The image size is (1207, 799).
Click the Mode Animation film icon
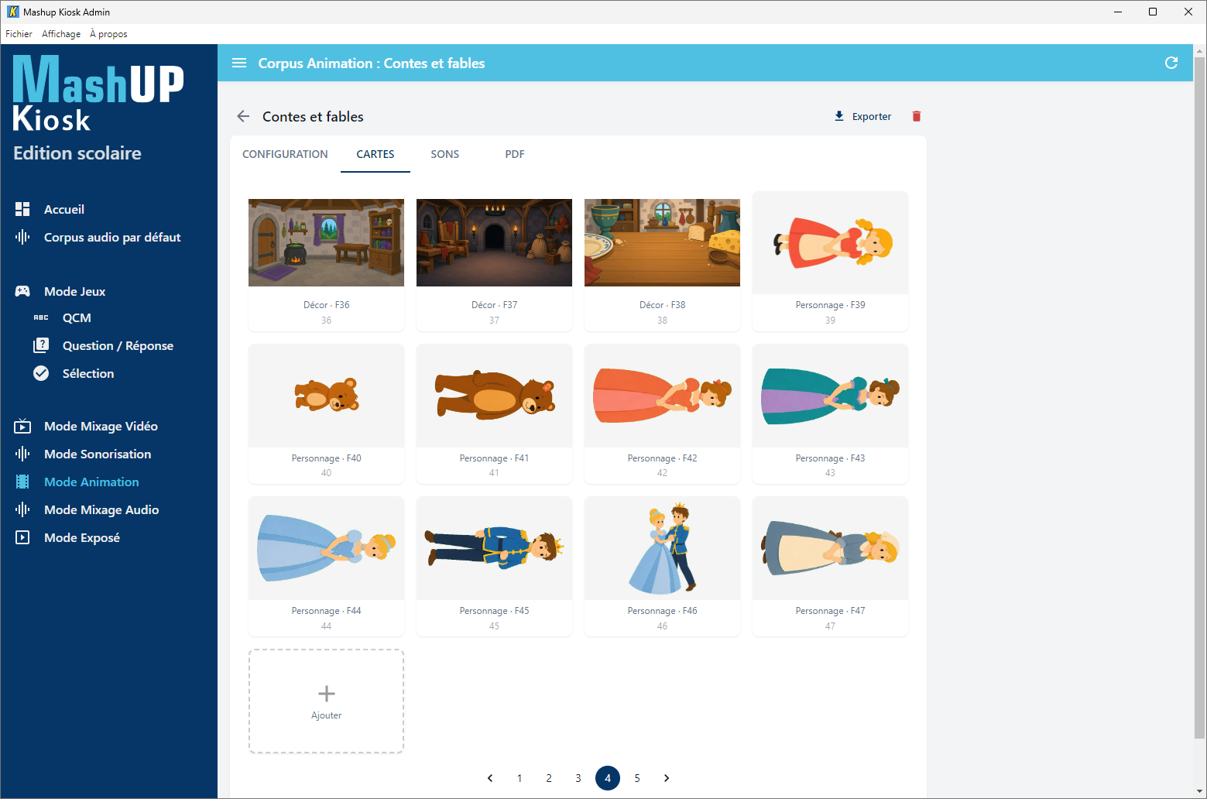pyautogui.click(x=22, y=482)
